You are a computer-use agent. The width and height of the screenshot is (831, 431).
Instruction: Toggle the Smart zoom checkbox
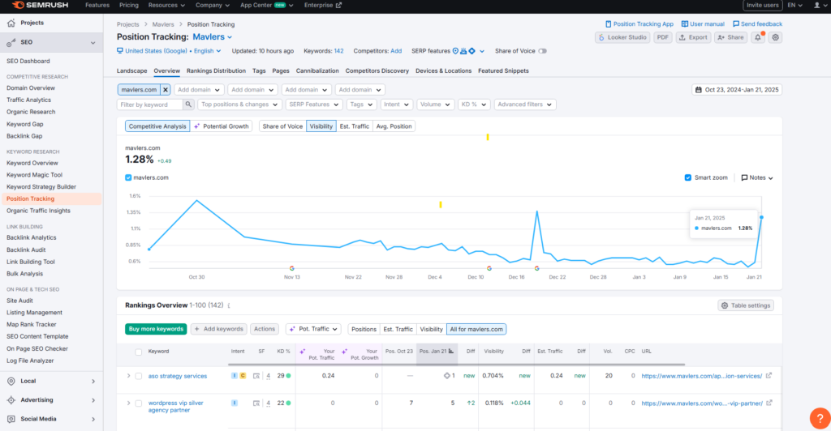(688, 178)
